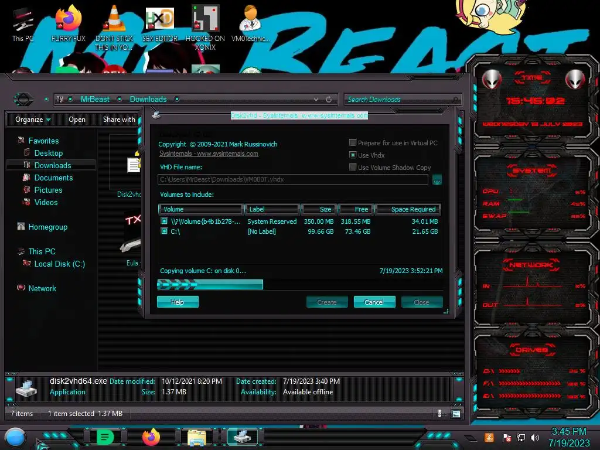600x450 pixels.
Task: Open the Organize dropdown menu
Action: (x=33, y=120)
